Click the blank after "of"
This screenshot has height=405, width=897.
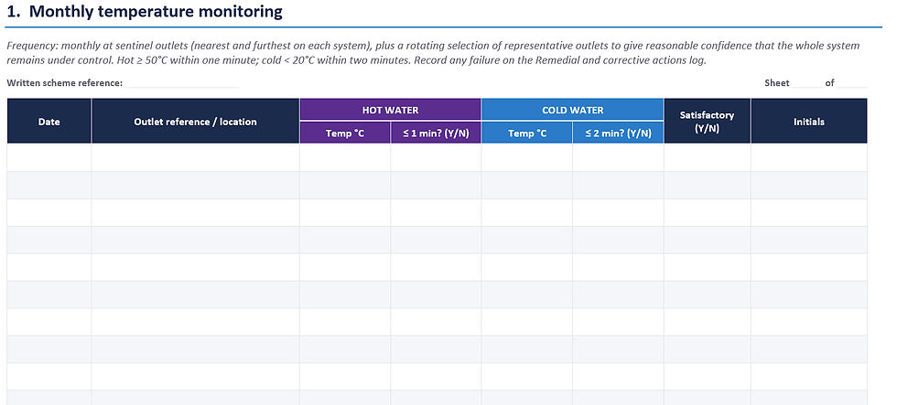853,83
